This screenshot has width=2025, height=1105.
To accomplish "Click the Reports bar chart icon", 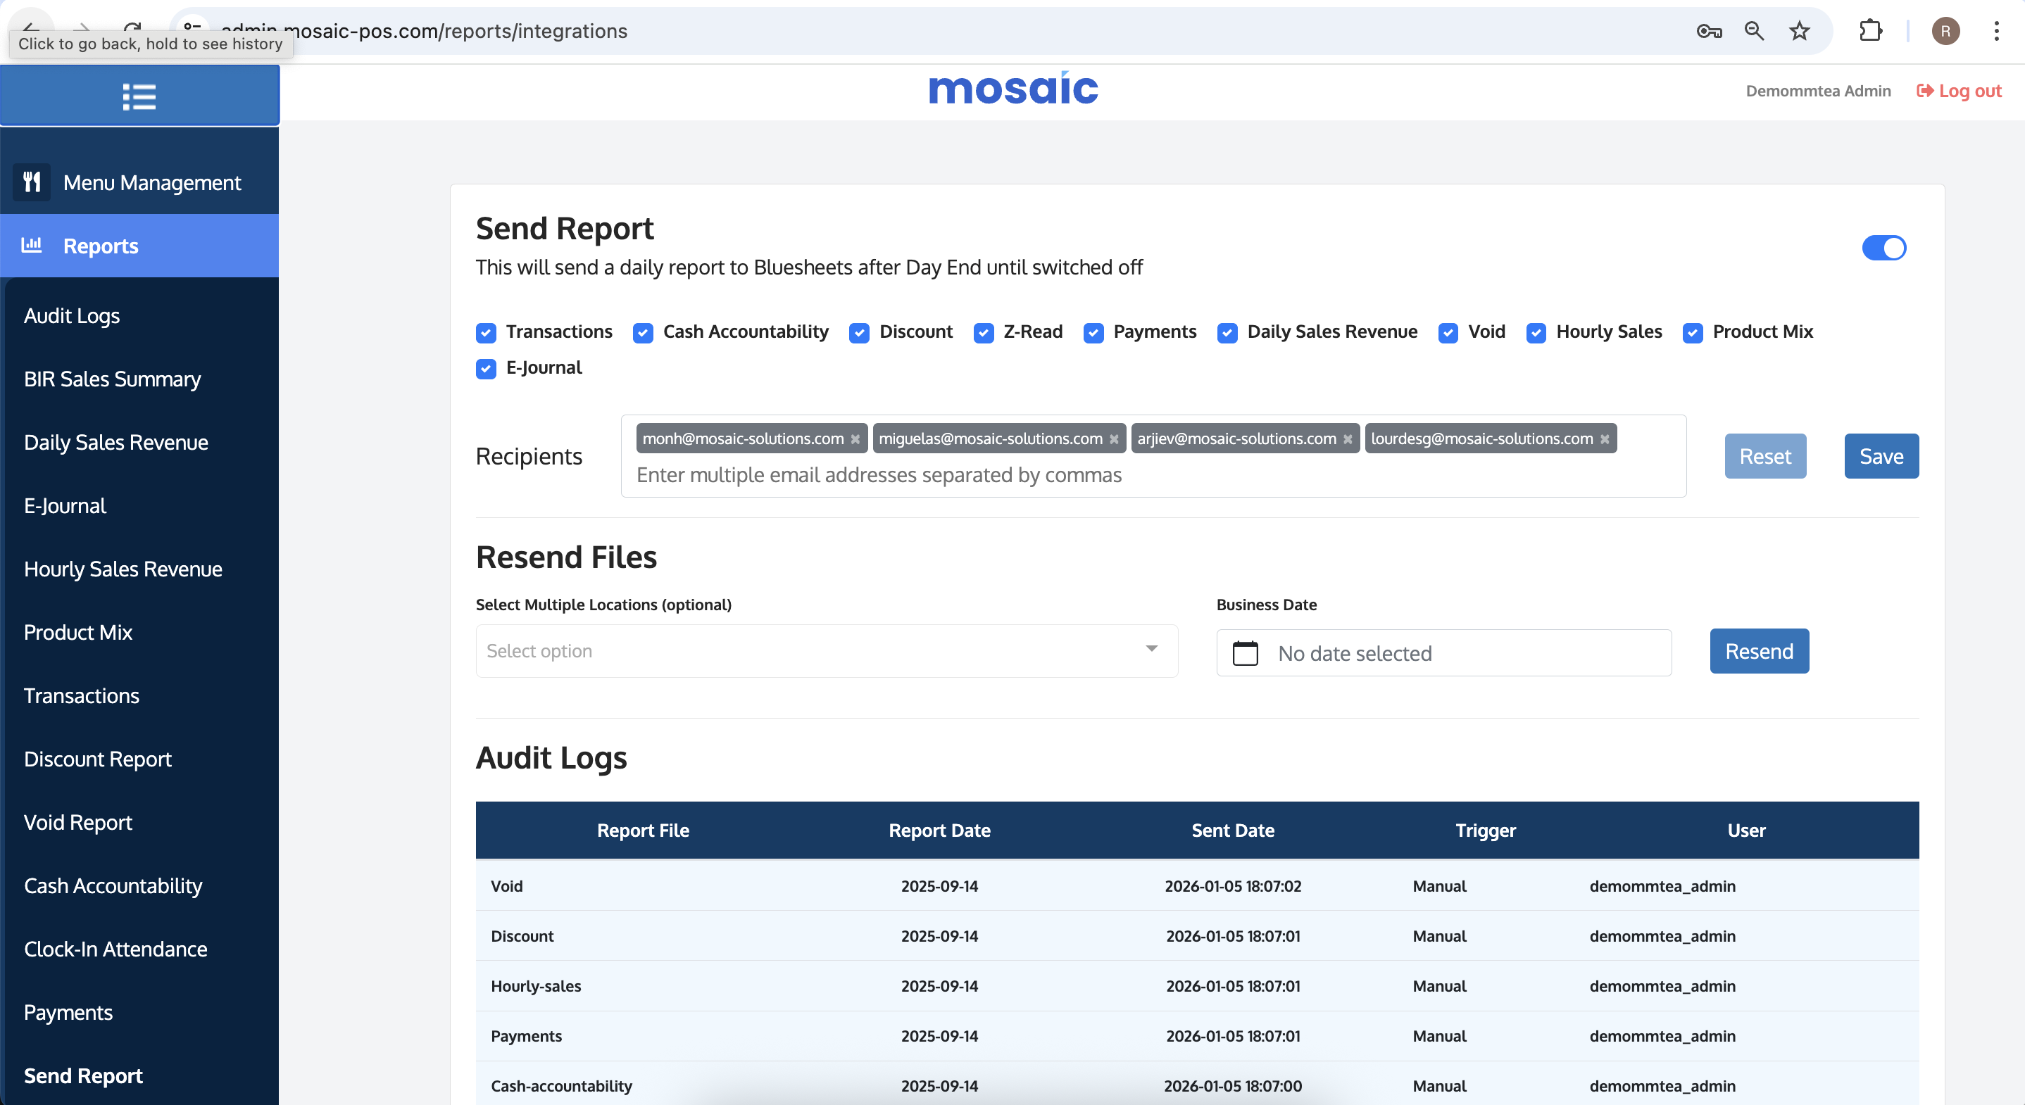I will [x=32, y=245].
